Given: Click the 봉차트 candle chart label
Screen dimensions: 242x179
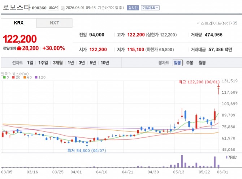Looking at the screenshot, I should [164, 62].
